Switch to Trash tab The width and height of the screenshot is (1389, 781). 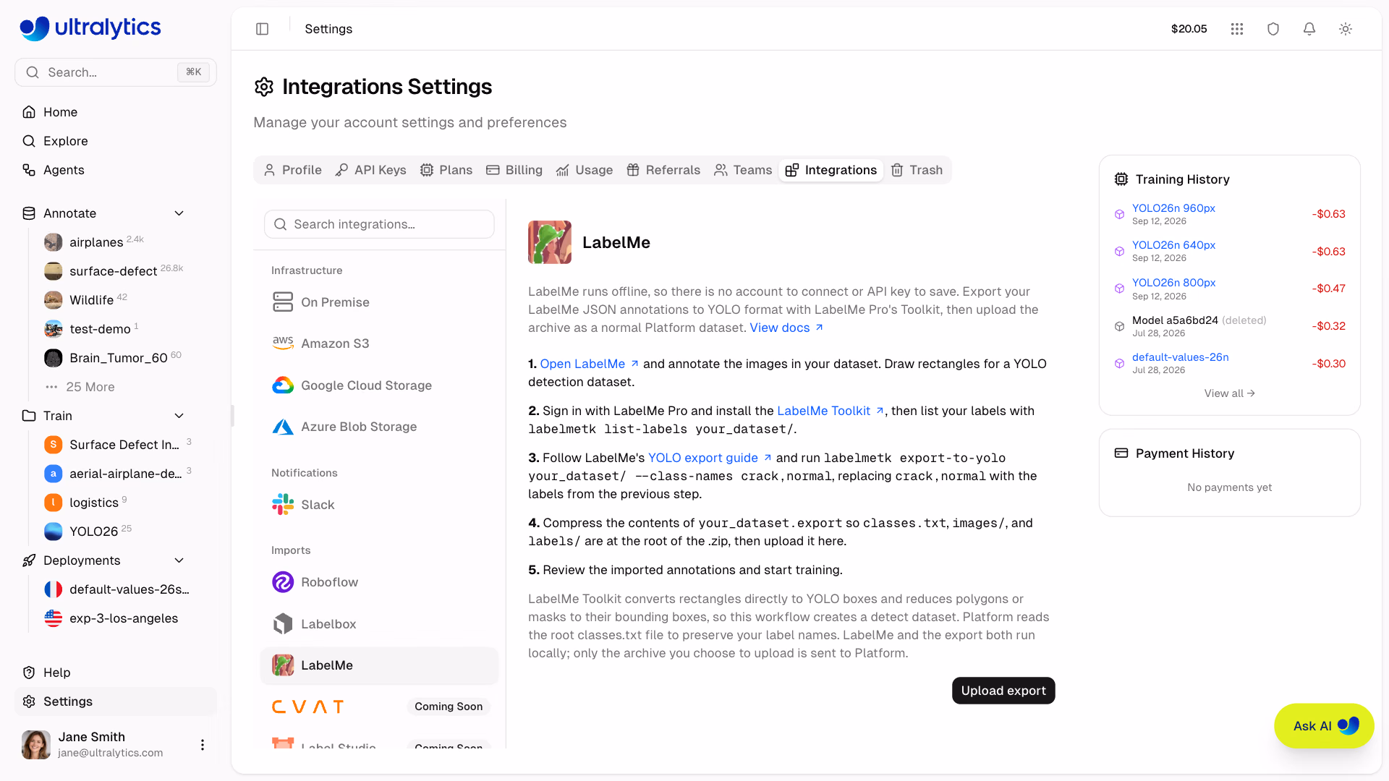click(917, 170)
